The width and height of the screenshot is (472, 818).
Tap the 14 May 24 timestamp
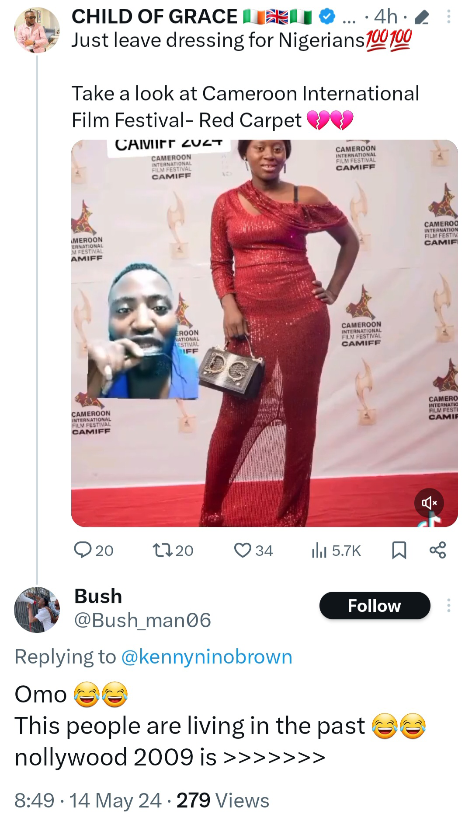point(115,800)
